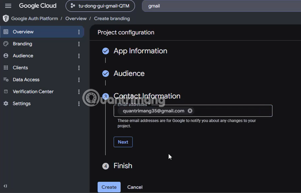Click Next in Contact Information

point(123,142)
